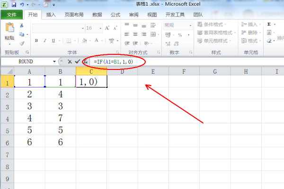Click the Font Color A icon

(97, 40)
